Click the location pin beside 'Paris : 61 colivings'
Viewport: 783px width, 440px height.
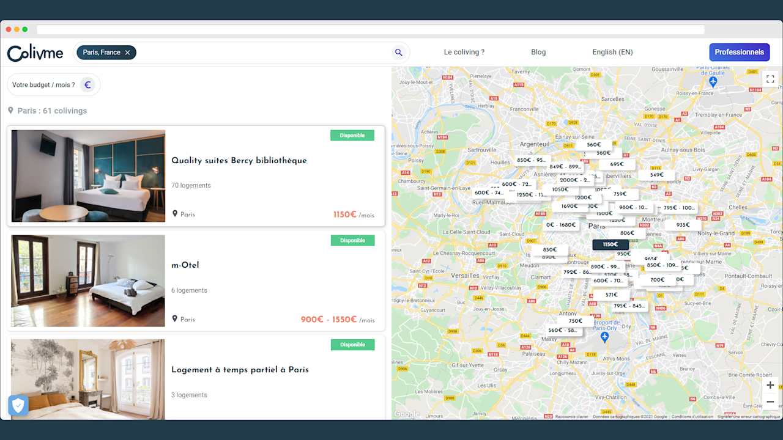[x=10, y=111]
